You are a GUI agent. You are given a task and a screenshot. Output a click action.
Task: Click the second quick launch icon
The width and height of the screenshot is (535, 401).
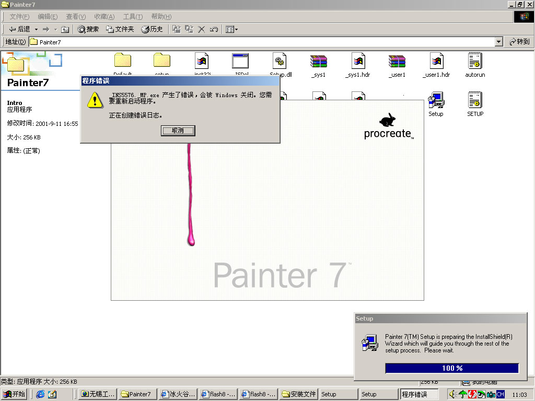point(52,394)
